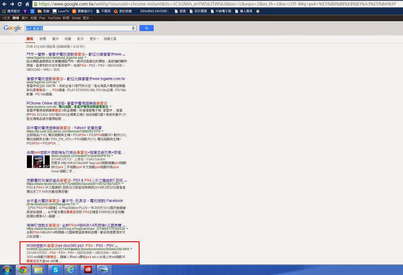Open Gmail in the black bar
The image size is (403, 275).
click(76, 18)
